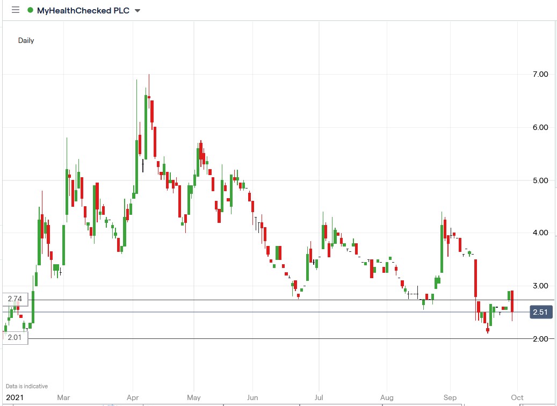Click the Data is indicative notice
The width and height of the screenshot is (557, 406).
[26, 386]
